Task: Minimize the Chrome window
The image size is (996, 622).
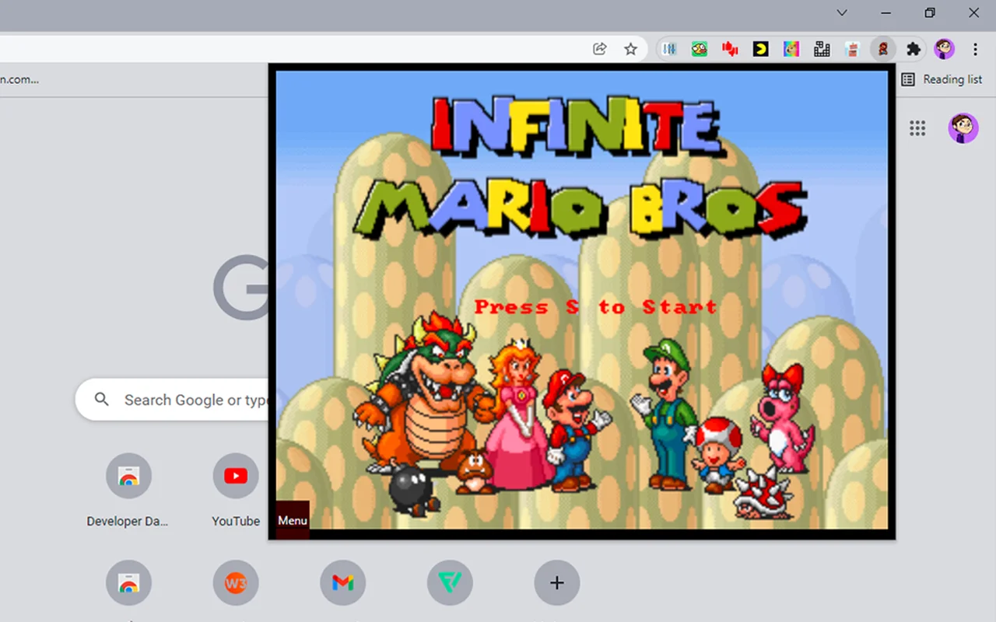Action: 886,12
